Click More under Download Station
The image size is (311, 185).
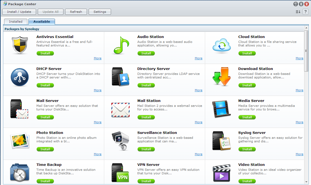point(300,90)
